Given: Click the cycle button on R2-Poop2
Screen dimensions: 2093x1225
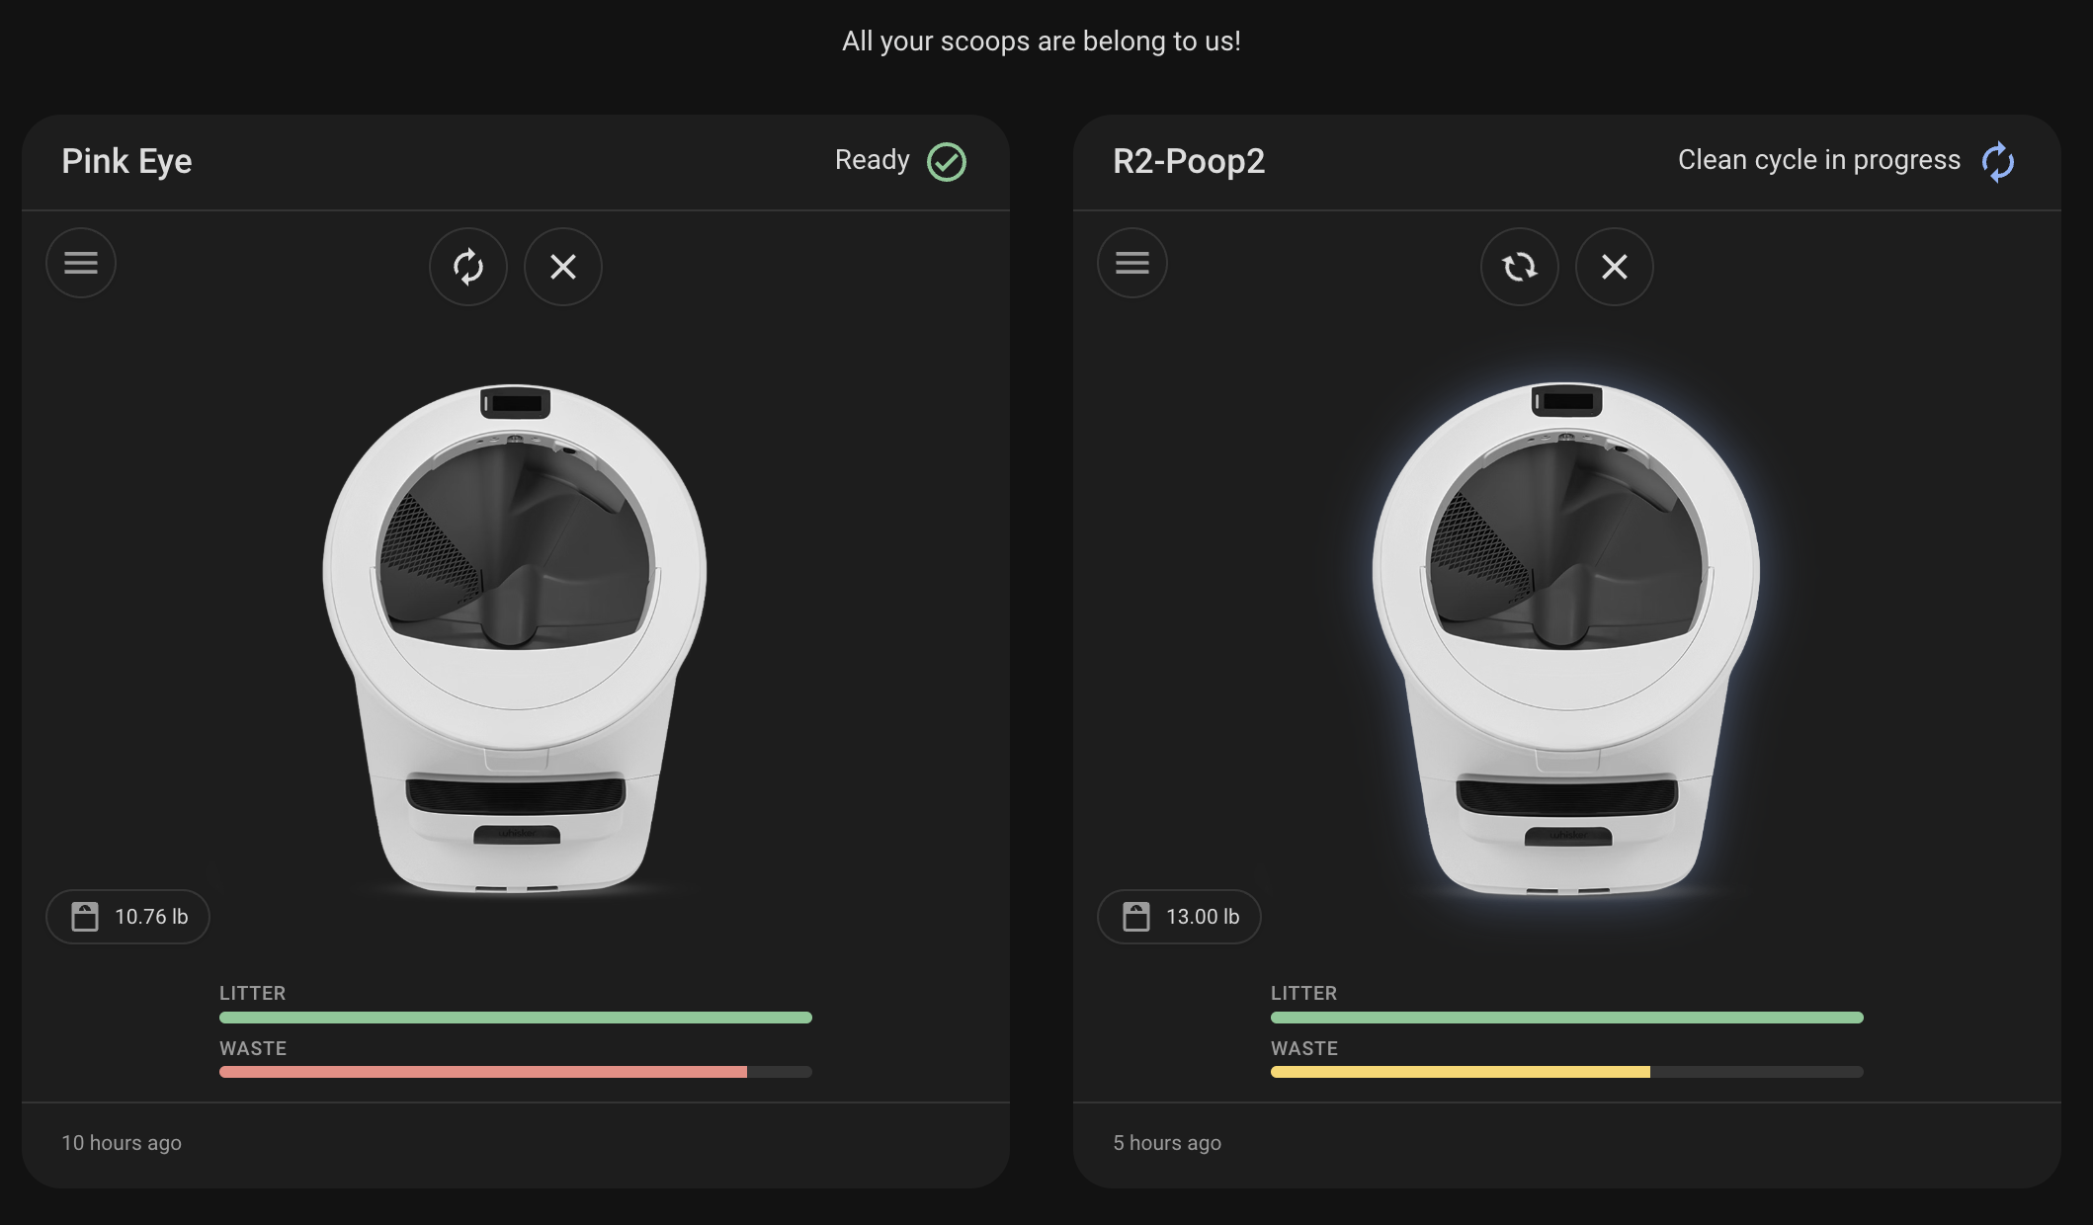Looking at the screenshot, I should pyautogui.click(x=1519, y=267).
